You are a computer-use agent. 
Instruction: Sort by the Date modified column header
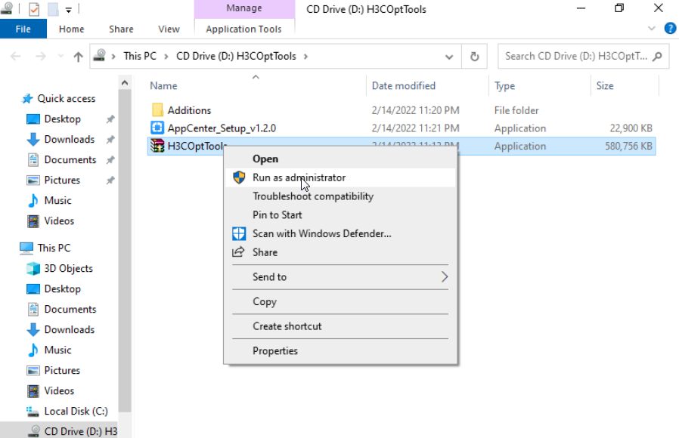point(403,85)
